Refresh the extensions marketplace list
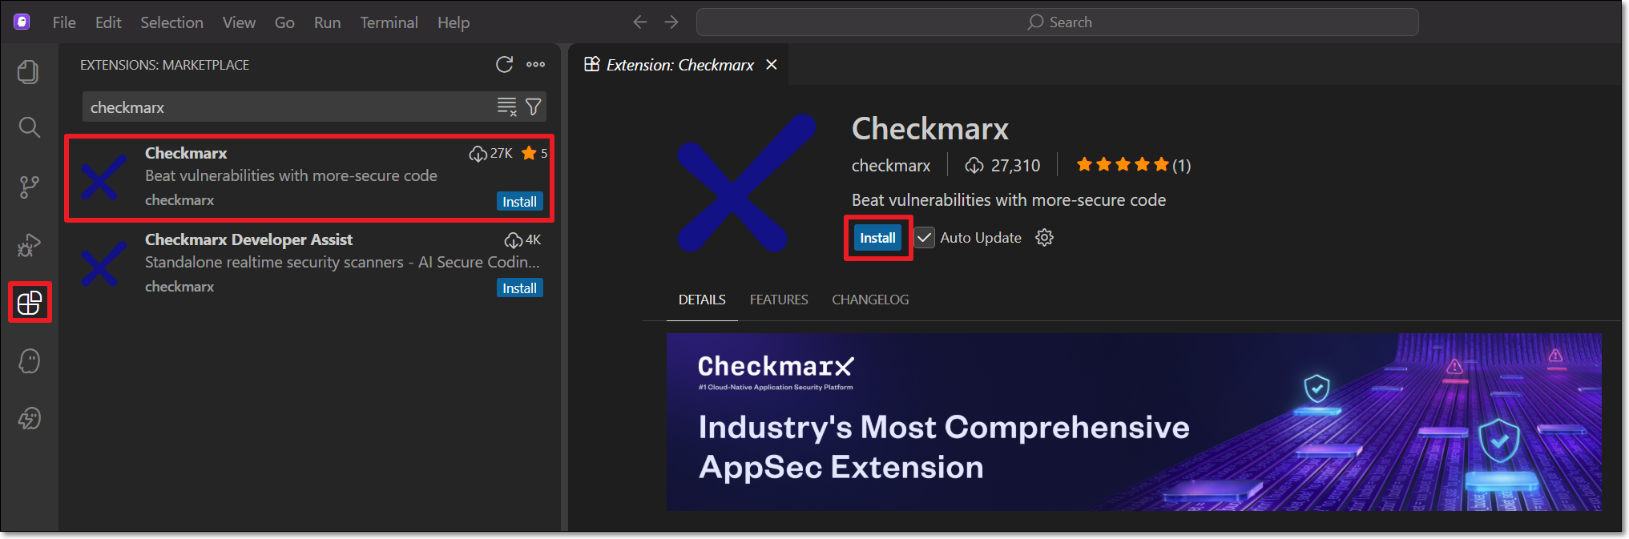This screenshot has height=539, width=1629. (x=504, y=65)
